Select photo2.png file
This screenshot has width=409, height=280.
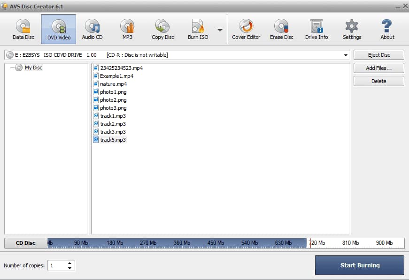coord(113,100)
